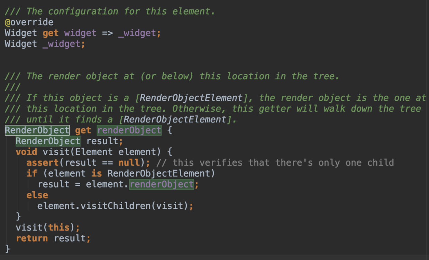Click the null literal inside assert
Image resolution: width=429 pixels, height=260 pixels.
[x=129, y=162]
